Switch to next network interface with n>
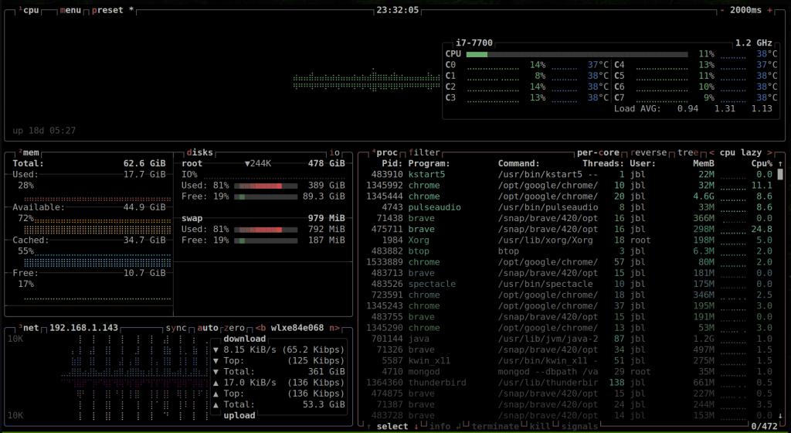The width and height of the screenshot is (791, 433). click(334, 328)
